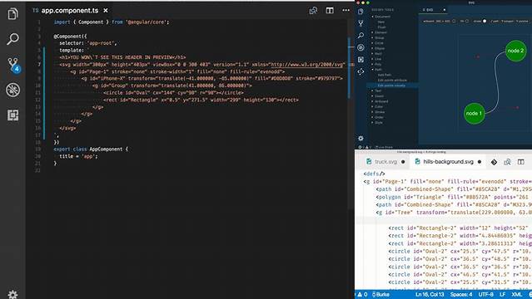Select the hills-background.svg tab
Viewport: 532px width, 299px height.
coord(448,162)
